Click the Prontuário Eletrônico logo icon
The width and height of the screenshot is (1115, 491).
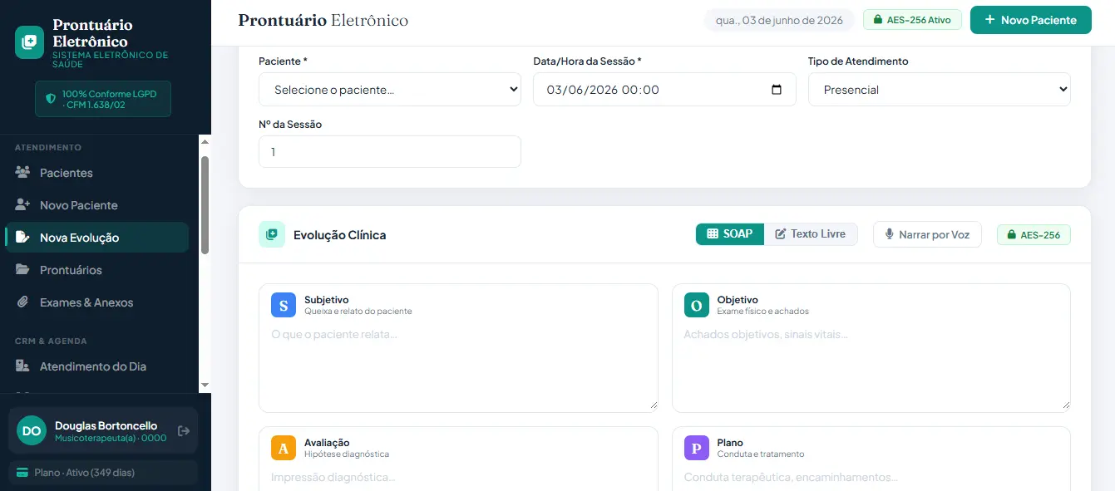[30, 42]
